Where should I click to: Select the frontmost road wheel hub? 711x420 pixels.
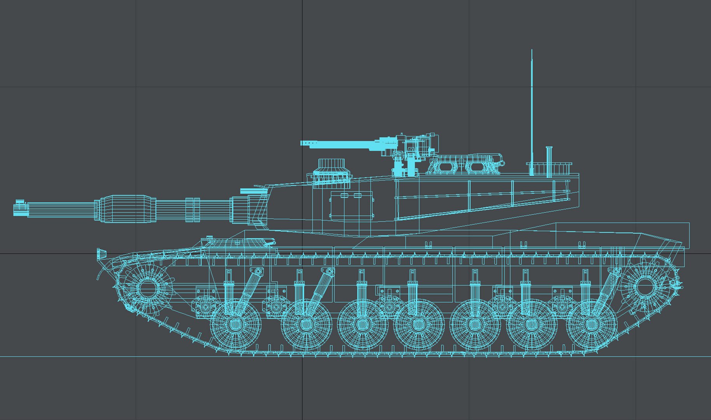tap(235, 324)
